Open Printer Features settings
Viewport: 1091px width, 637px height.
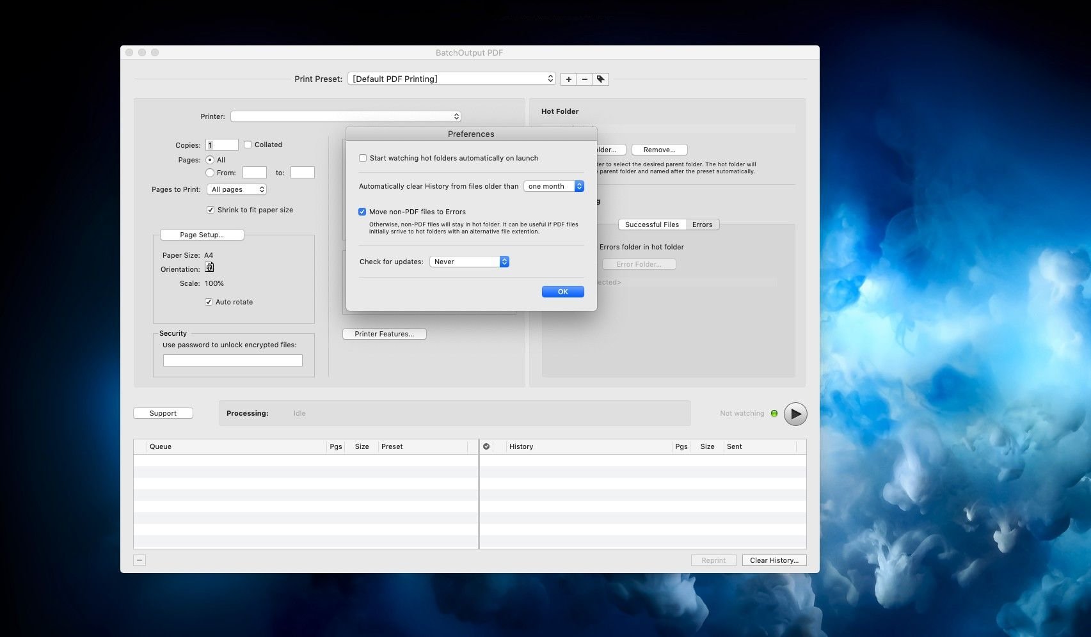[x=385, y=334]
